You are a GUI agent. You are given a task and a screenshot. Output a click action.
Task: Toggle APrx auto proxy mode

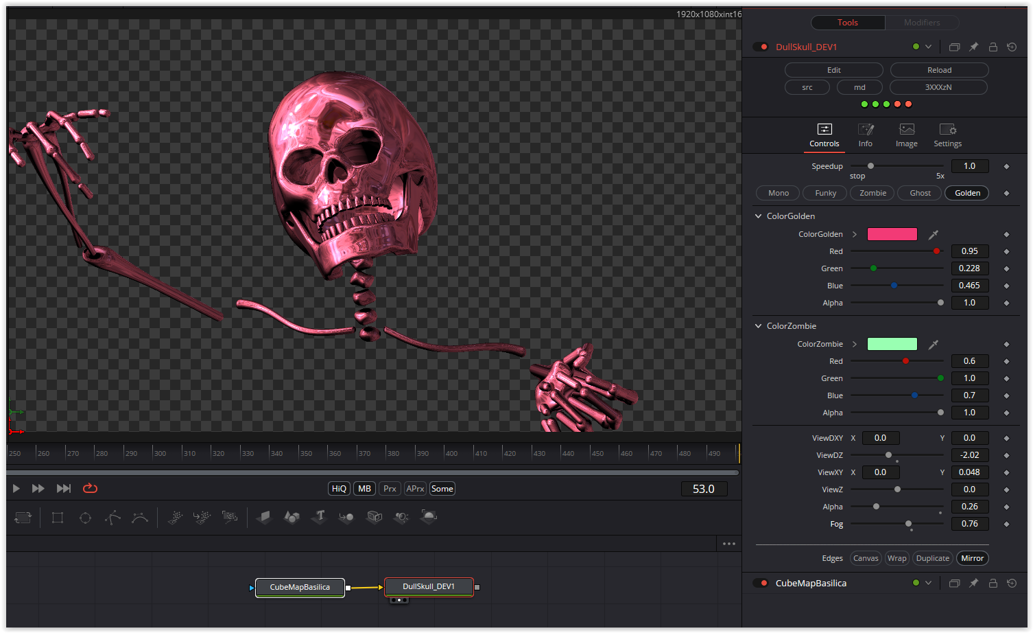coord(415,489)
